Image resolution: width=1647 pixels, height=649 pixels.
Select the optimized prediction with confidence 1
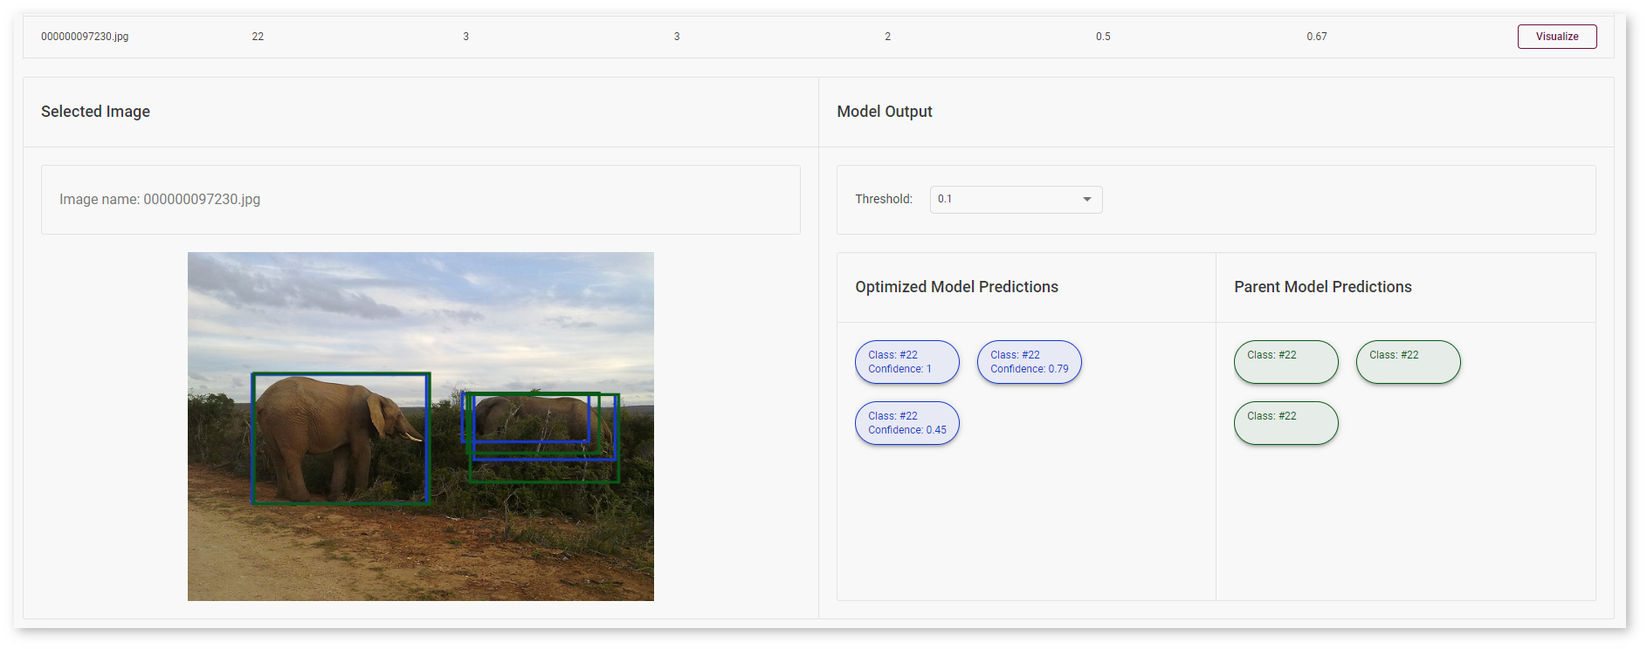pyautogui.click(x=906, y=362)
